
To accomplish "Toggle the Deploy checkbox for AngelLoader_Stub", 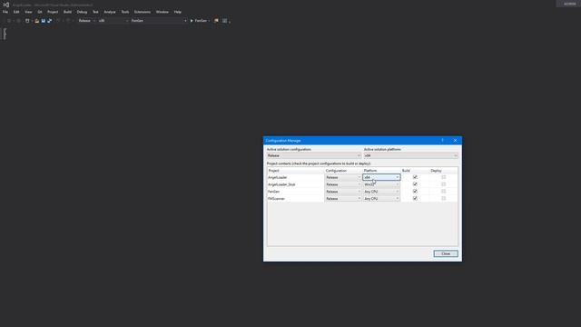I will 444,184.
